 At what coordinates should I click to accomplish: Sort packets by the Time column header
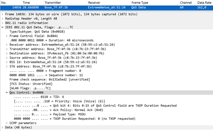tap(33, 2)
